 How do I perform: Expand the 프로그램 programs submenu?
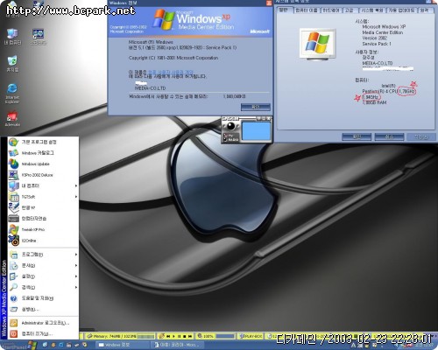point(43,255)
